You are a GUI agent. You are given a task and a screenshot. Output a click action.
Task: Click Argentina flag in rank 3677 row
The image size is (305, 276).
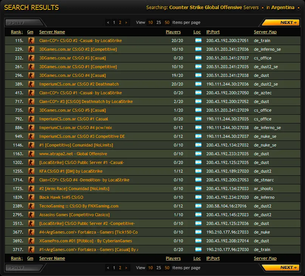tap(198, 232)
